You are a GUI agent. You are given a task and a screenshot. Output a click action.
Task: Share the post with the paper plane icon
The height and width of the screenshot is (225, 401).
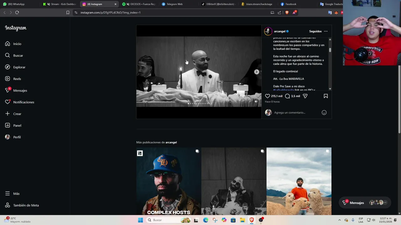[305, 96]
